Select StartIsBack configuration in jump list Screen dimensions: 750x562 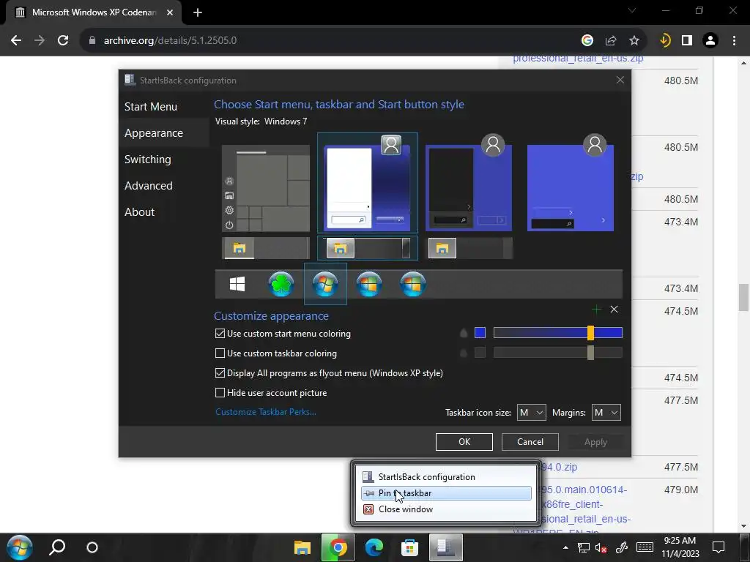tap(446, 477)
